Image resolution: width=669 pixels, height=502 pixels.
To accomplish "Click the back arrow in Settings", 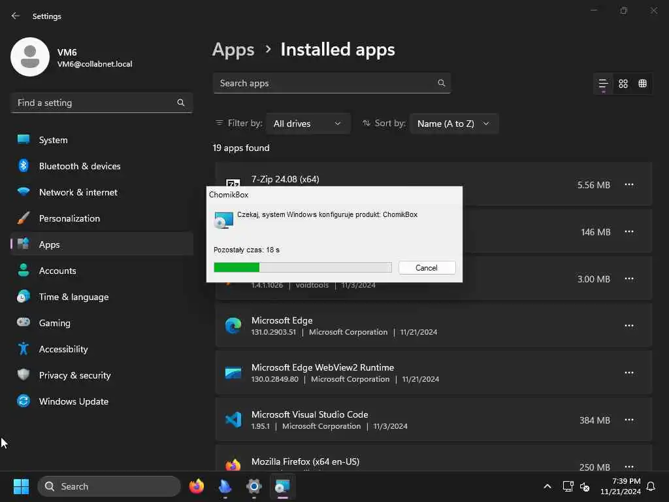I will point(16,16).
